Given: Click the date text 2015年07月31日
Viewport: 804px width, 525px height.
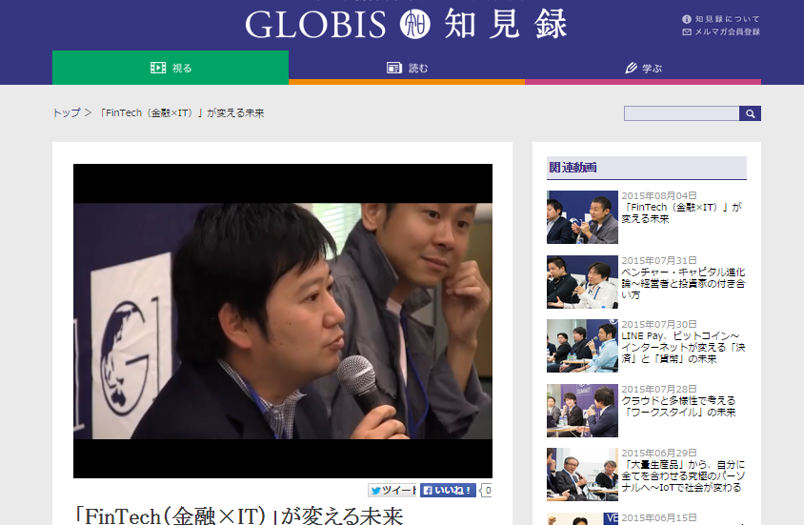Looking at the screenshot, I should (659, 260).
